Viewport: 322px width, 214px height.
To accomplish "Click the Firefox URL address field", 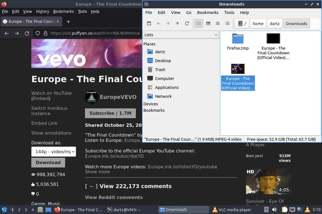I will coord(95,33).
